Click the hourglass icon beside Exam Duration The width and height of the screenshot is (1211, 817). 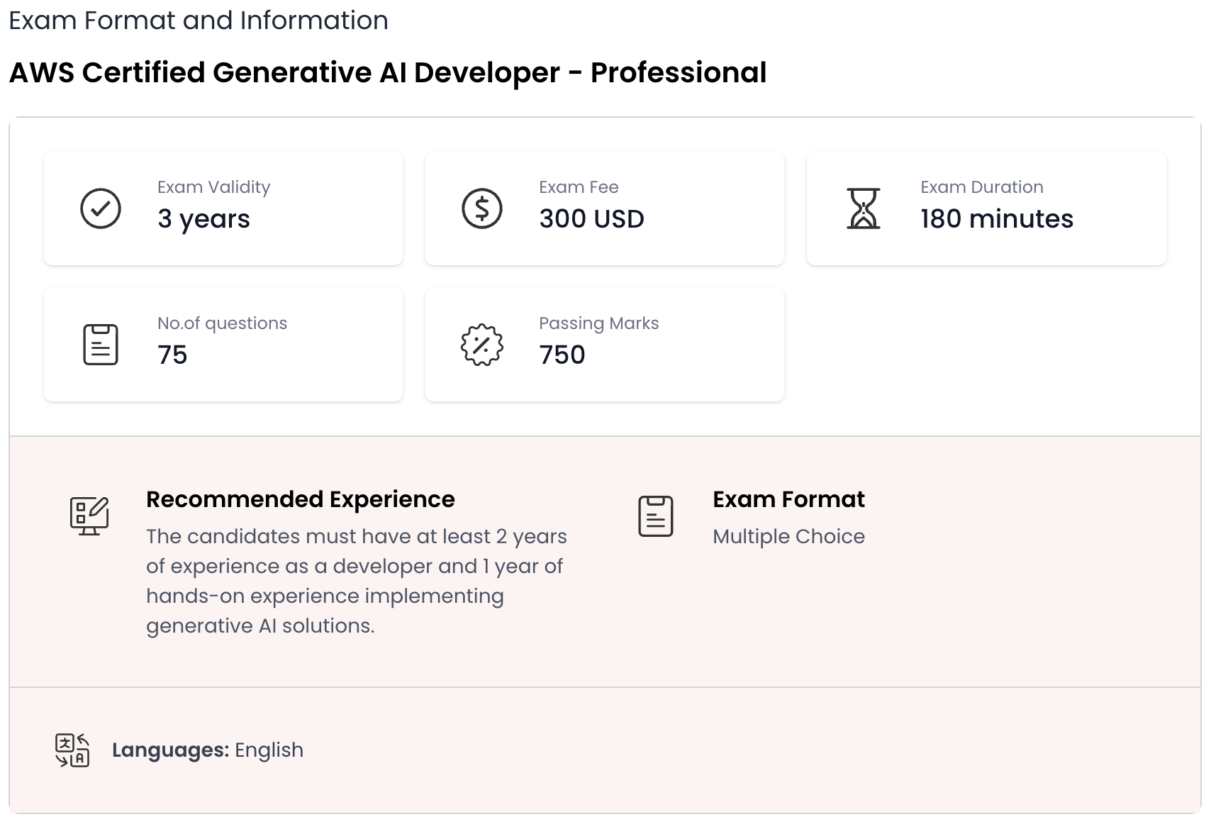864,209
